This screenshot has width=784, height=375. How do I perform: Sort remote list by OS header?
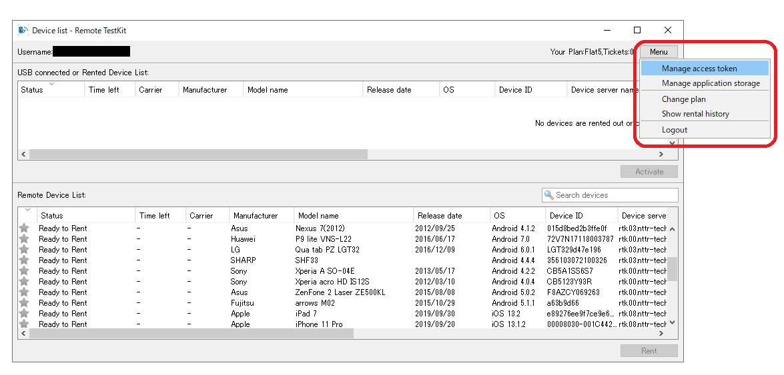[x=518, y=216]
